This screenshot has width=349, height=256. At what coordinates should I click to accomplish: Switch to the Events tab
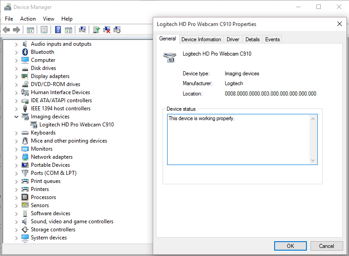click(x=272, y=39)
